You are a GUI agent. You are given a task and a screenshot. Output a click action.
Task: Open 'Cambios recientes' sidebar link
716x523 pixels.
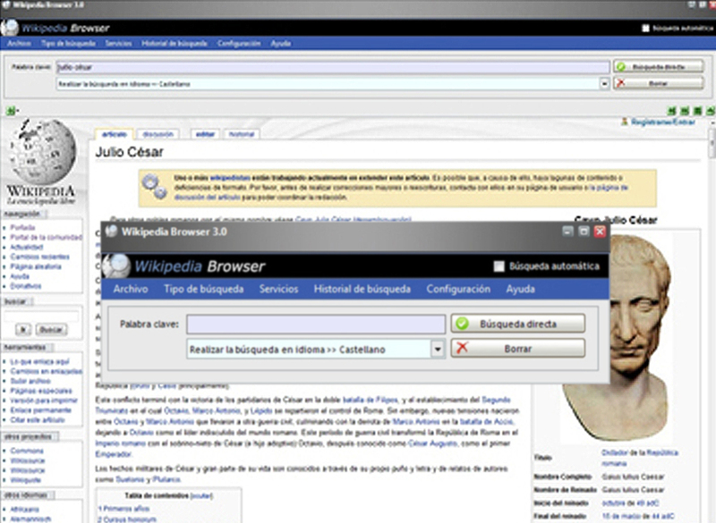[40, 257]
